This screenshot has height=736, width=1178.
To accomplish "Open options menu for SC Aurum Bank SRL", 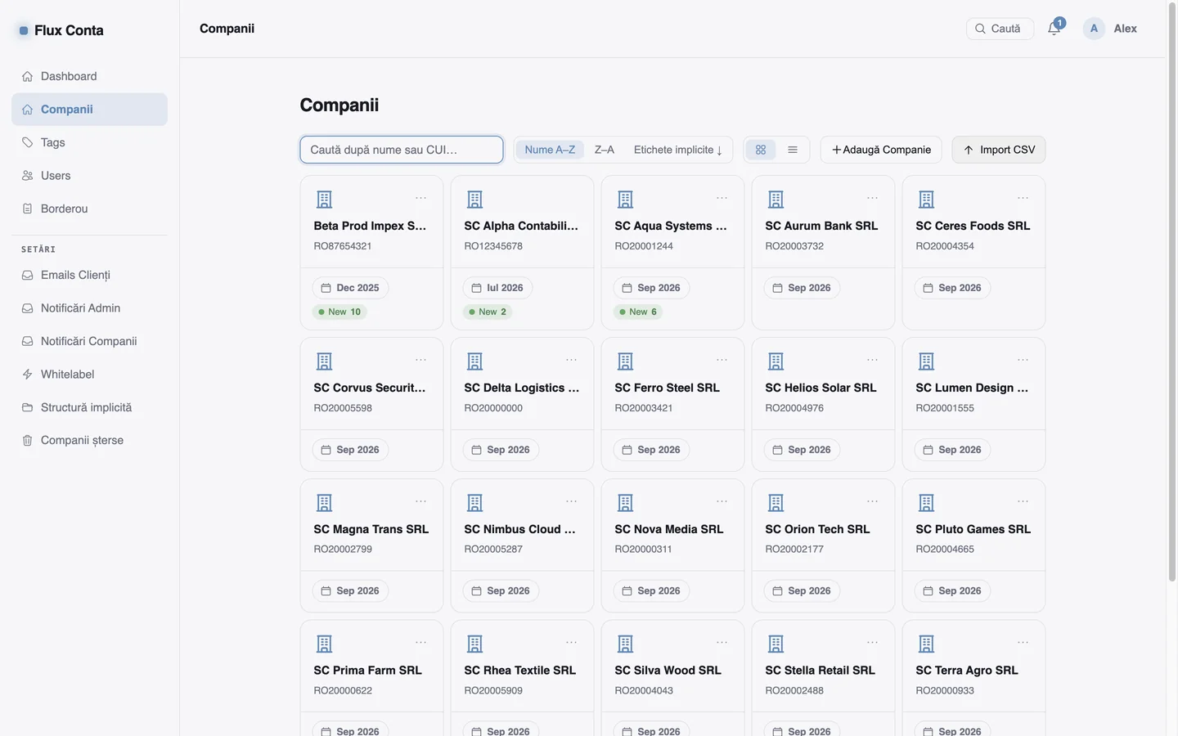I will click(872, 198).
